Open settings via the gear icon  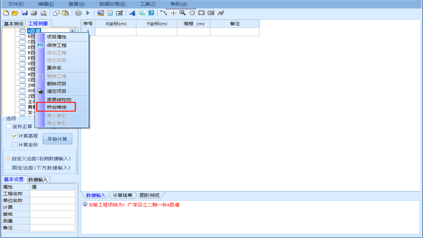[x=78, y=13]
